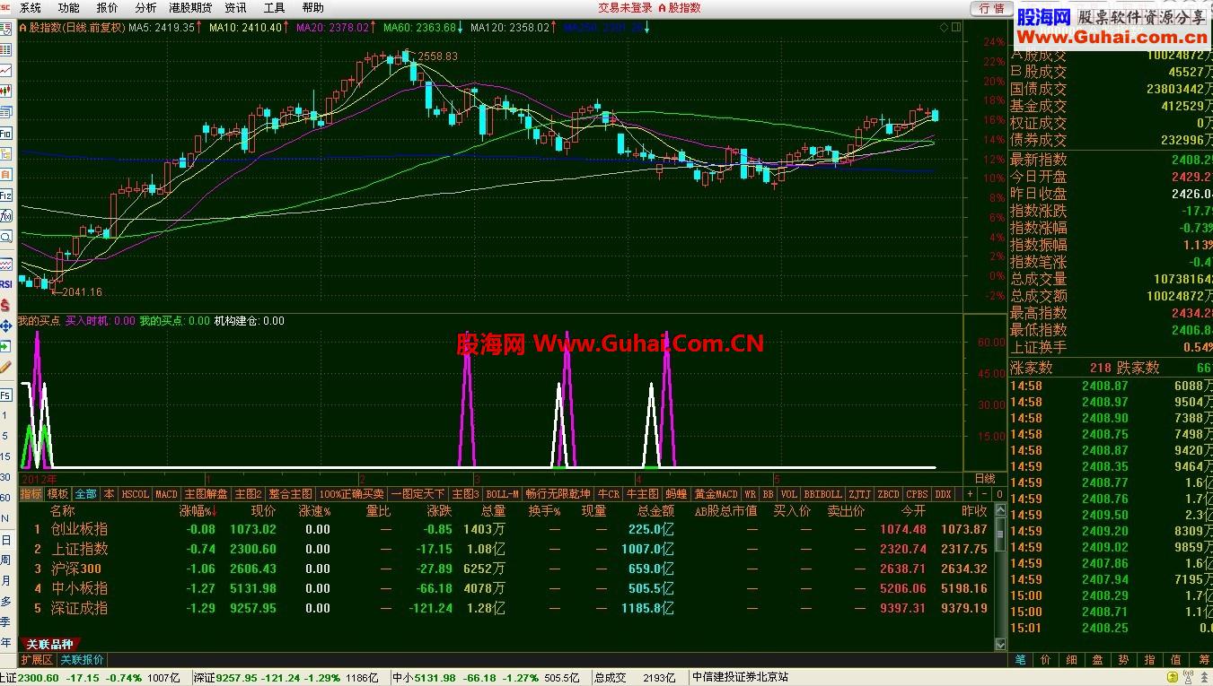Click scrollbar up arrow in quote table
The width and height of the screenshot is (1213, 686).
pos(1000,510)
